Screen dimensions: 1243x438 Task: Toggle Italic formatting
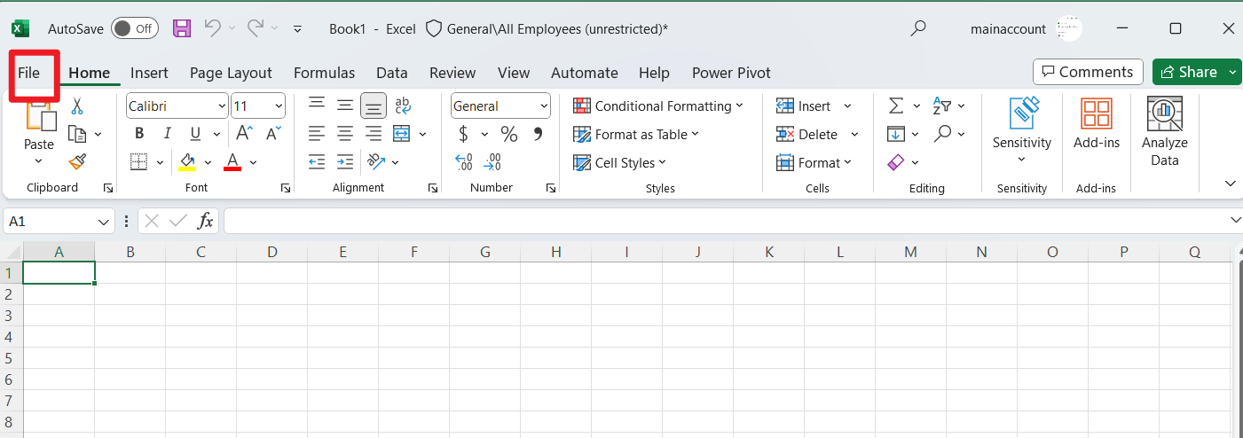coord(166,134)
